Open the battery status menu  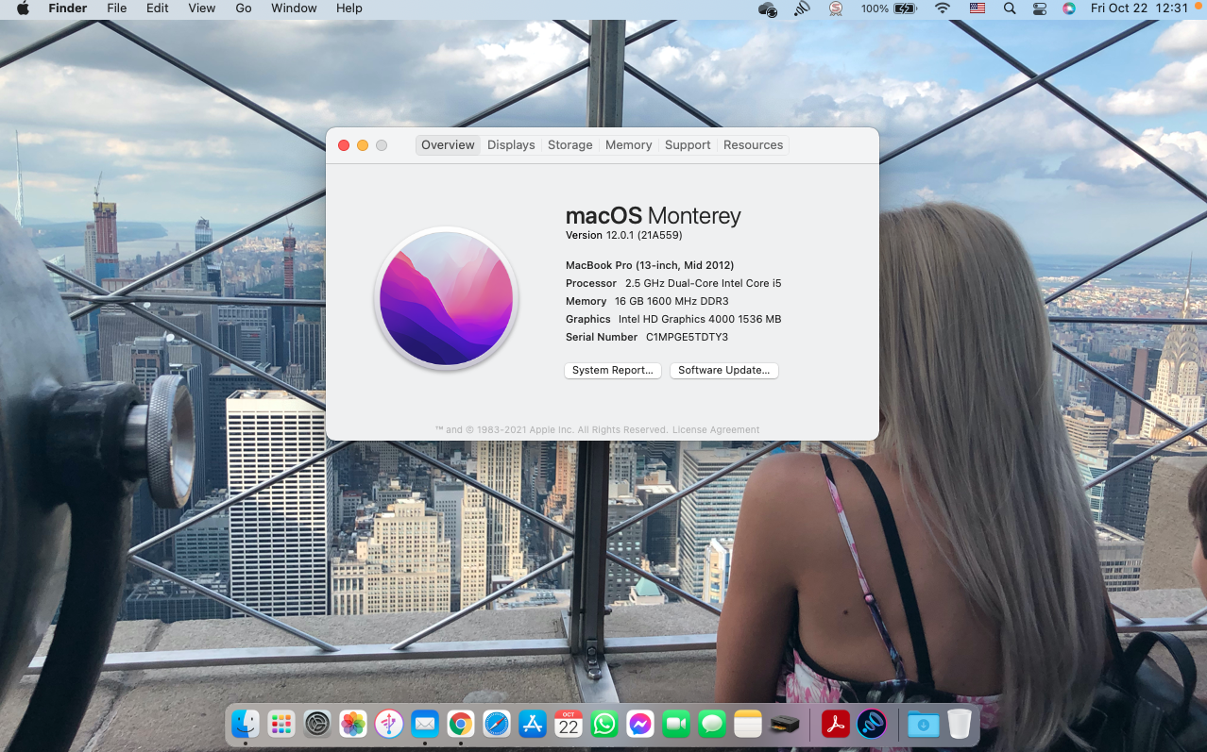coord(889,8)
